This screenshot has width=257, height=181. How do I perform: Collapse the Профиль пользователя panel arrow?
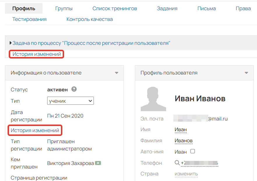[x=246, y=73]
